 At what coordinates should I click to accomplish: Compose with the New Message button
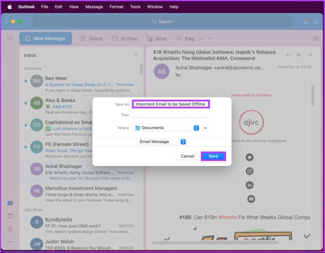46,38
